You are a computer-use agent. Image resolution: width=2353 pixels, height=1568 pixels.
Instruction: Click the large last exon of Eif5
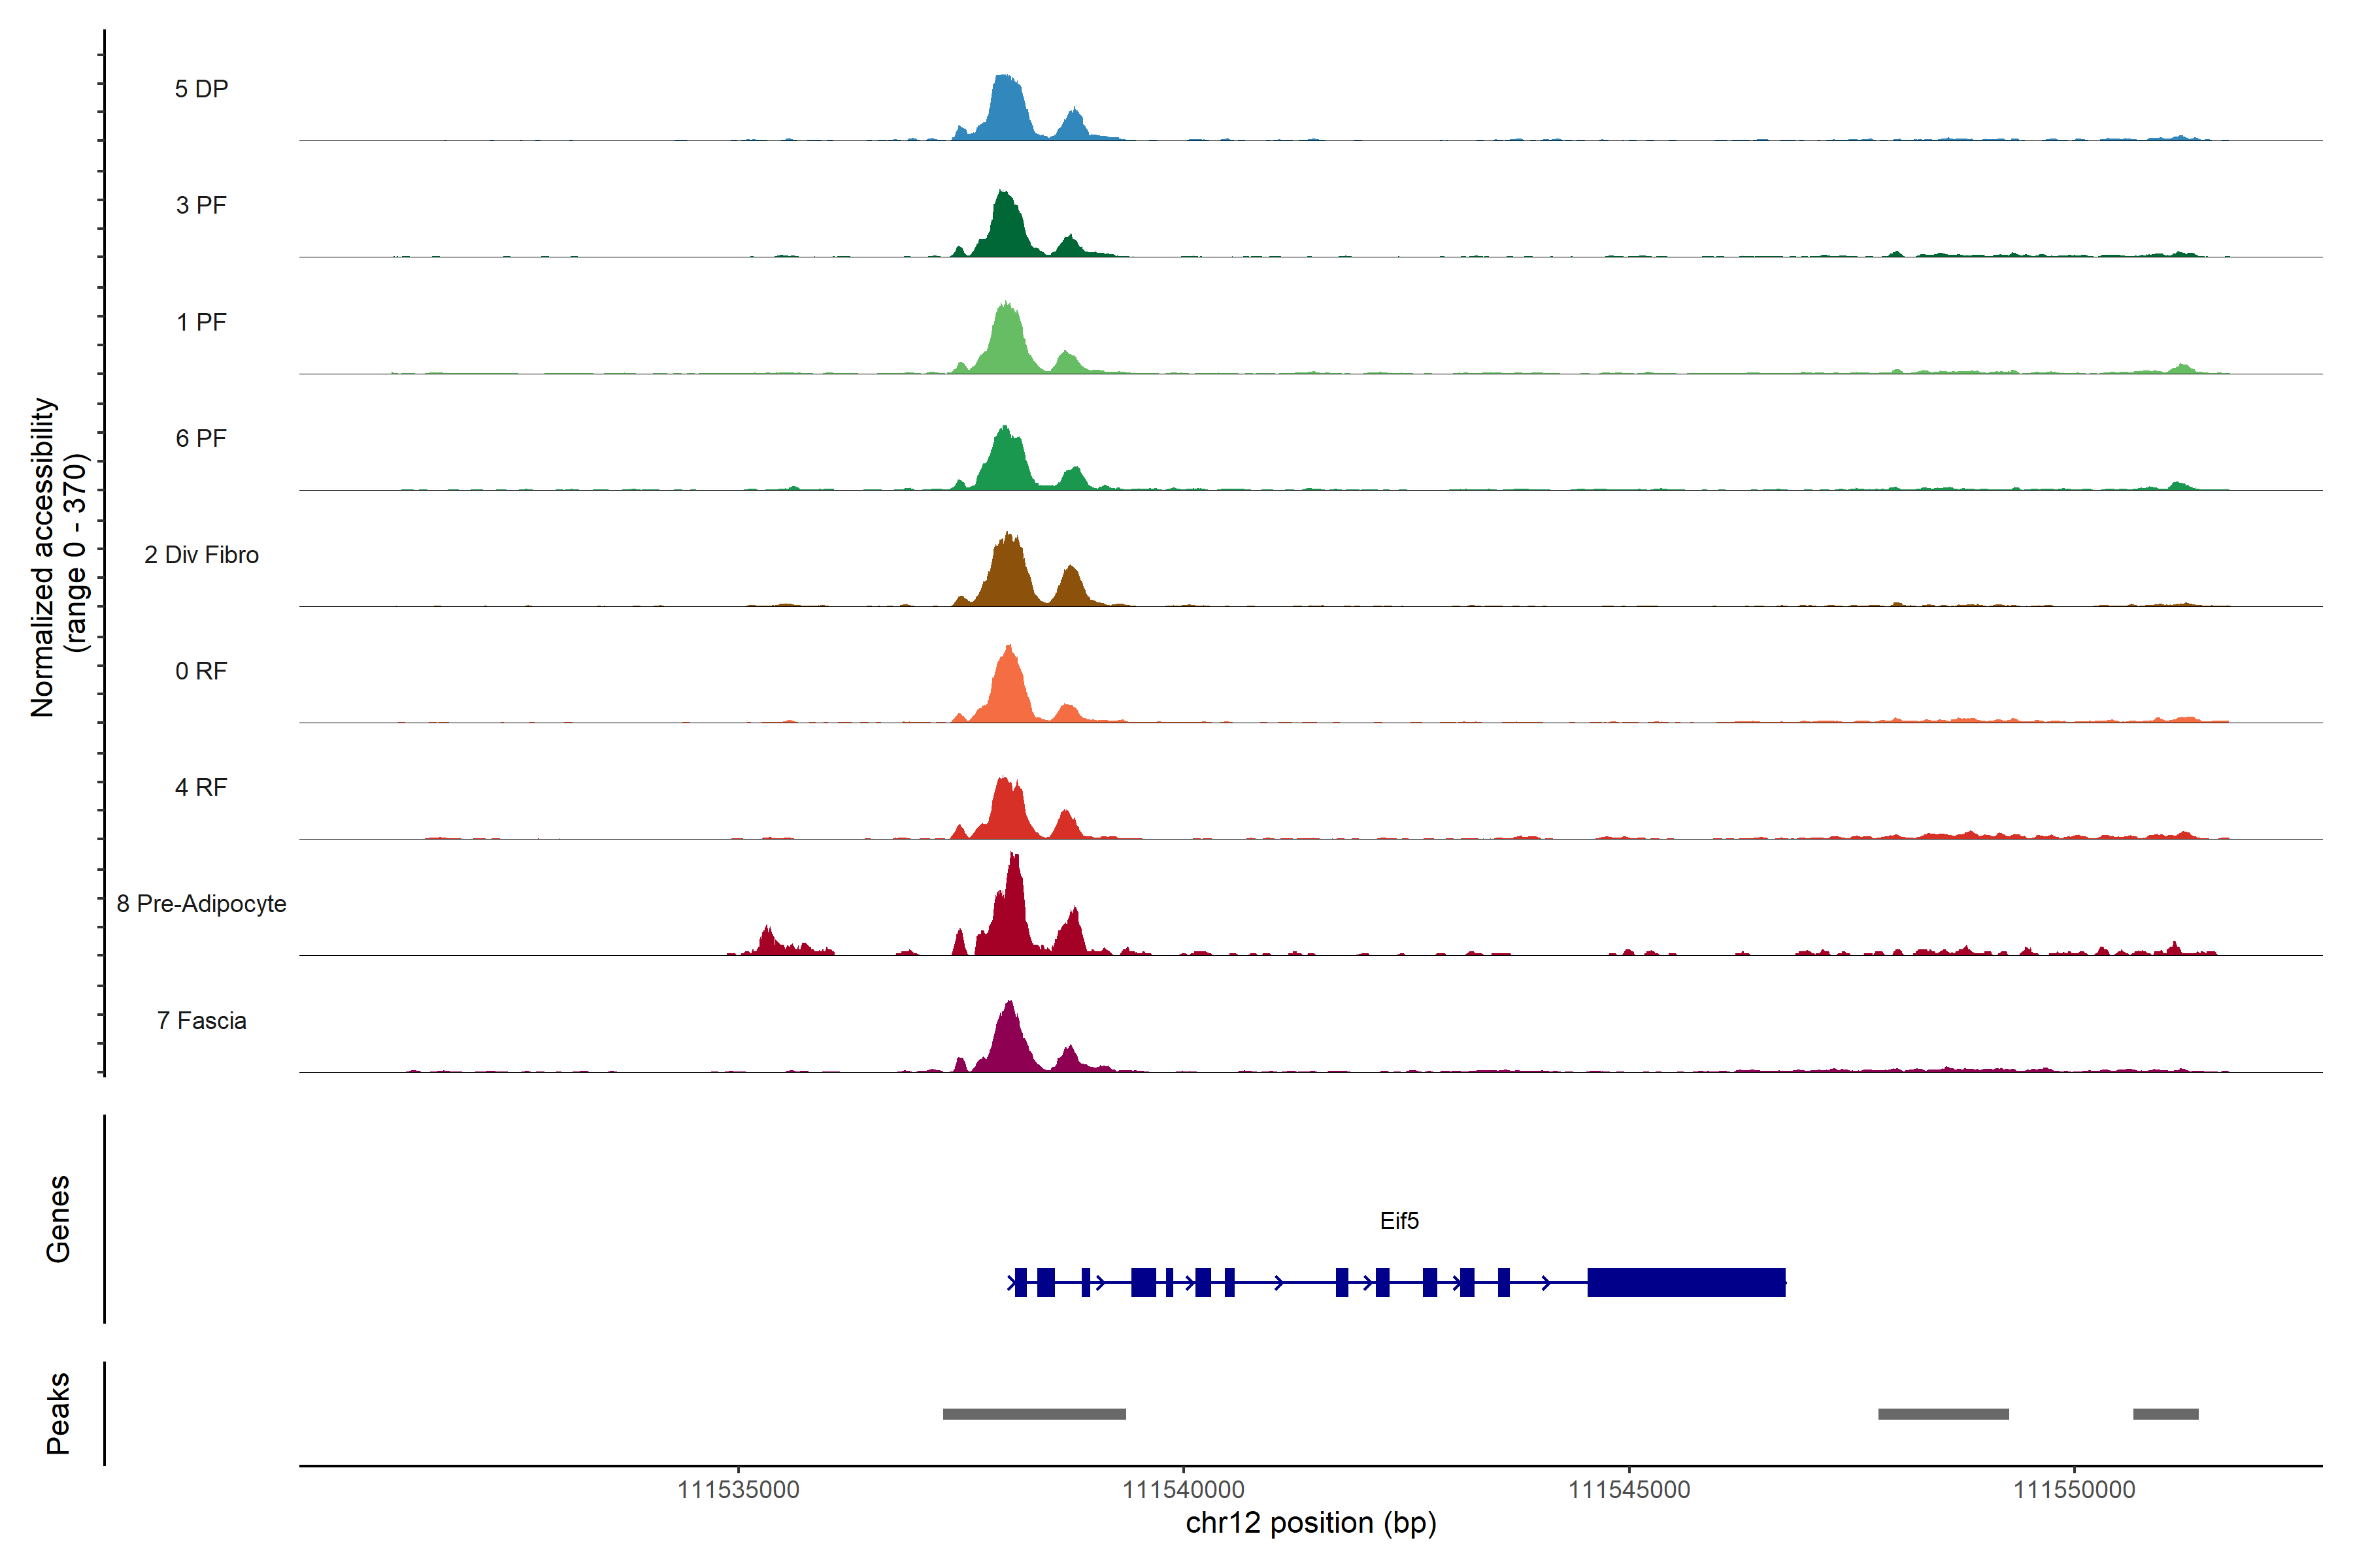click(1686, 1282)
